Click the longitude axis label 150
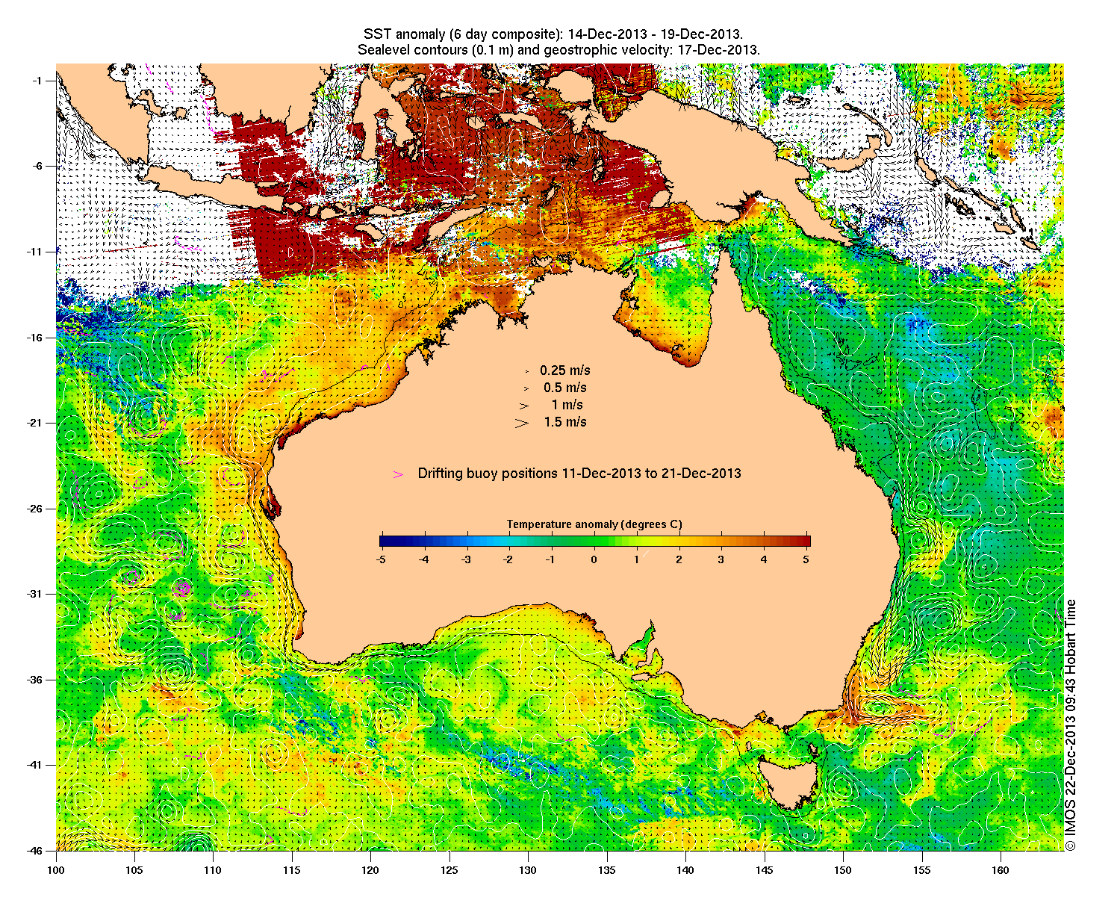This screenshot has height=915, width=1120. coord(843,869)
